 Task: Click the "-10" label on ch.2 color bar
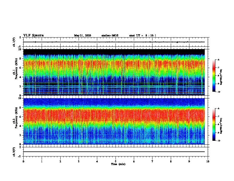(x=219, y=141)
